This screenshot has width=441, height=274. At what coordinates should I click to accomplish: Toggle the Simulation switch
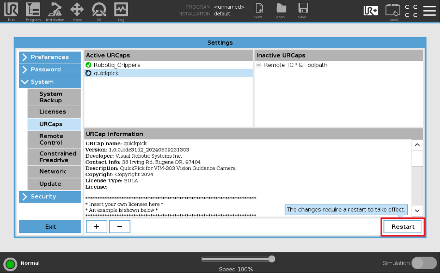[x=424, y=263]
